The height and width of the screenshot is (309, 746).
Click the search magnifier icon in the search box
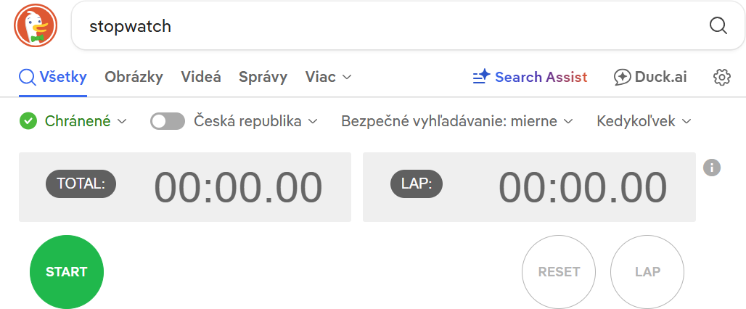[x=718, y=26]
